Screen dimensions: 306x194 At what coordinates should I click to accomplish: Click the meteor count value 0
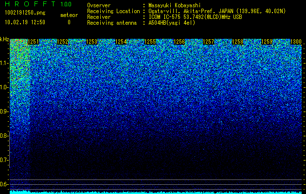coord(69,22)
